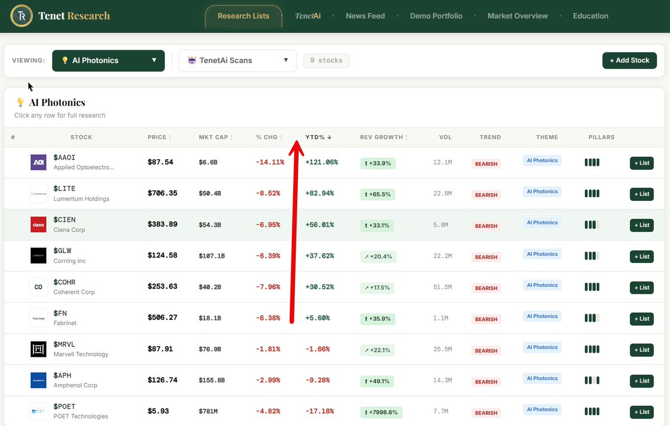Click POET revenue growth +7998.6%
The image size is (670, 426).
[x=381, y=413]
